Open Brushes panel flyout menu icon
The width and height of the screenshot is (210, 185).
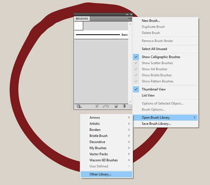(129, 18)
